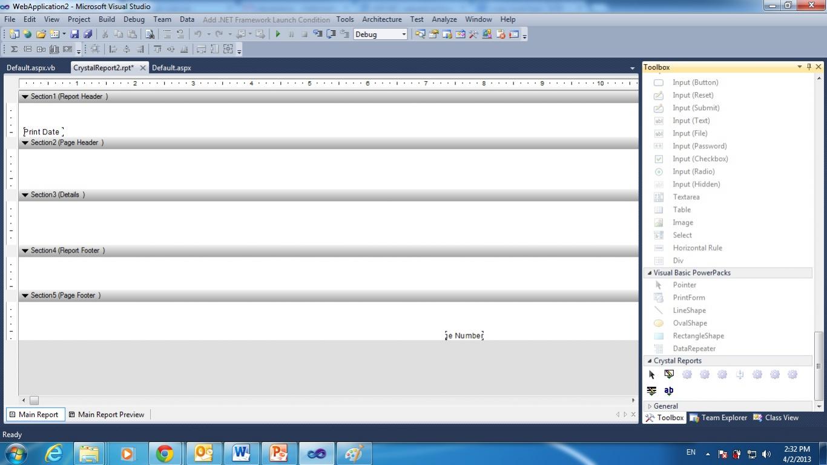This screenshot has height=465, width=827.
Task: Select the Print Date field object
Action: click(x=43, y=131)
